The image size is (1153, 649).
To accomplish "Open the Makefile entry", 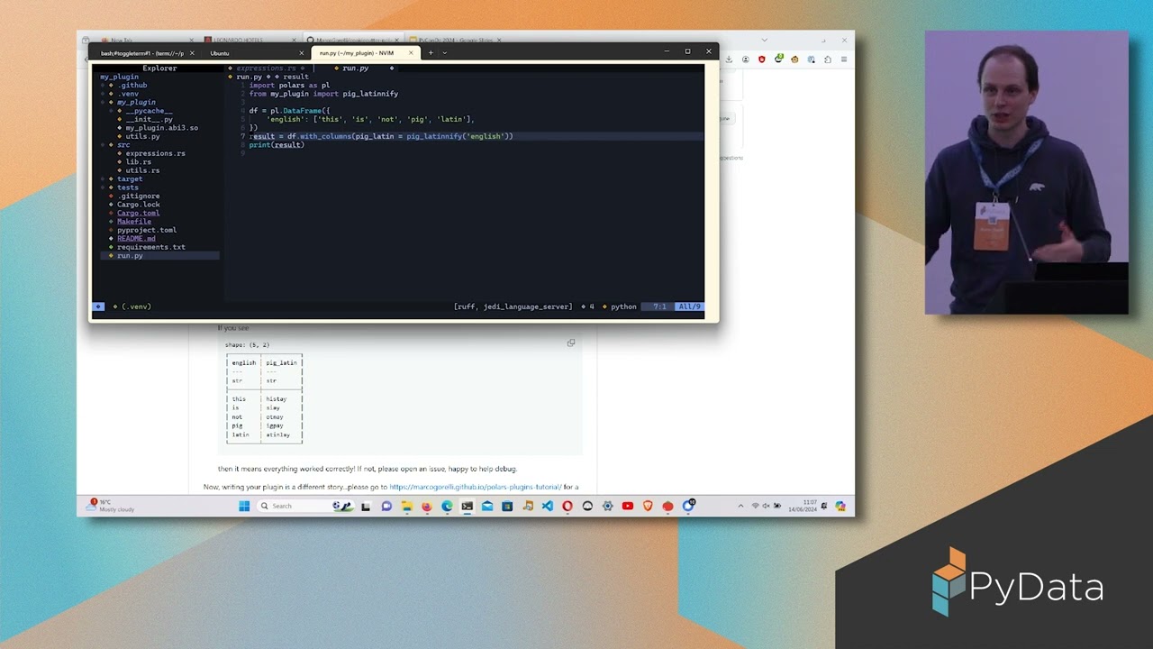I will [x=133, y=222].
